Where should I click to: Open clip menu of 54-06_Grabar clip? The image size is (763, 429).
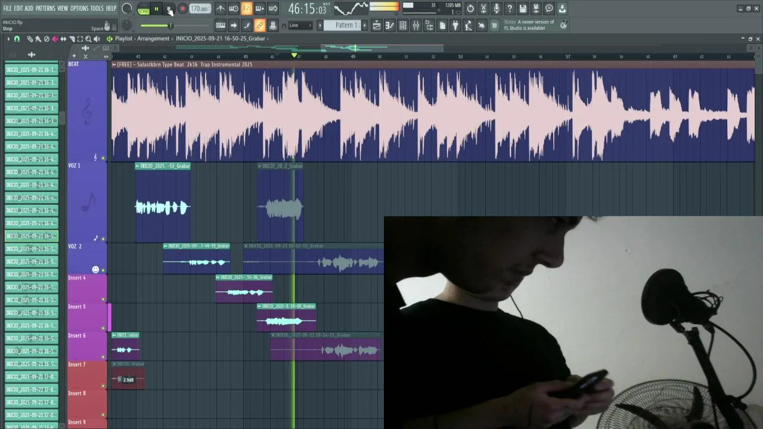218,277
